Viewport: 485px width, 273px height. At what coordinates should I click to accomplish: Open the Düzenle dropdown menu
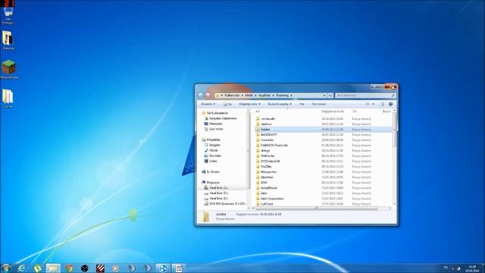(x=208, y=104)
